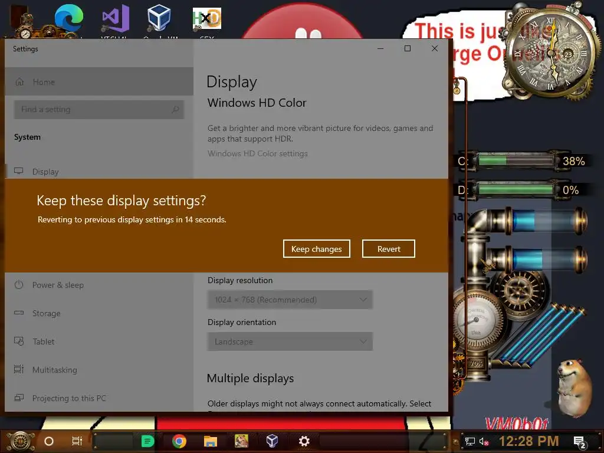604x453 pixels.
Task: Open the Display resolution dropdown
Action: click(x=290, y=300)
